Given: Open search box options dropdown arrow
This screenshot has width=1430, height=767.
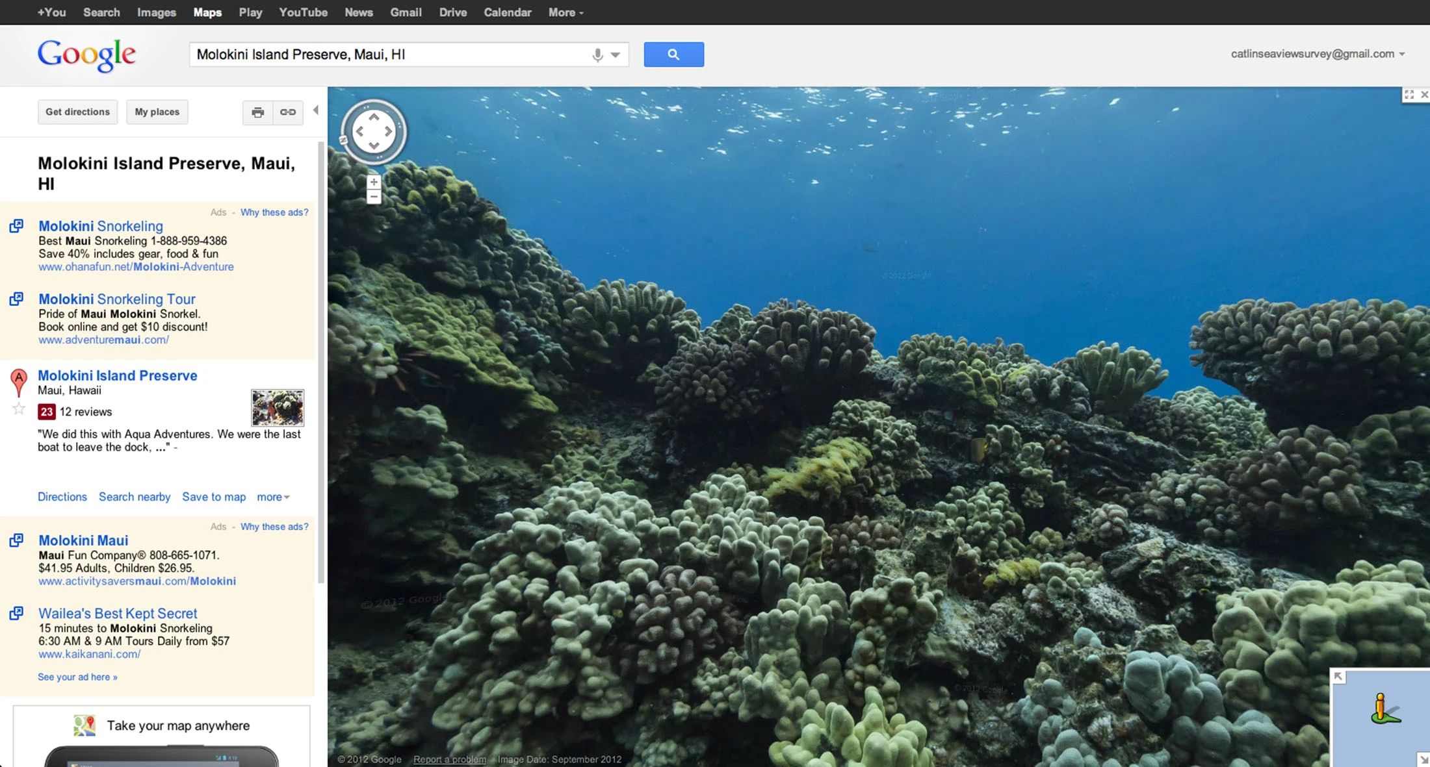Looking at the screenshot, I should [616, 55].
